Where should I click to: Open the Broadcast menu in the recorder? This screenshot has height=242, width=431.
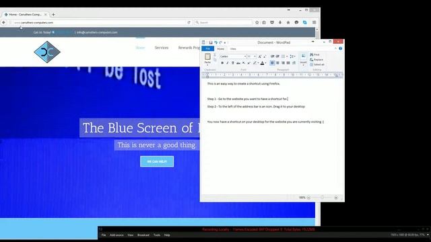coord(143,235)
